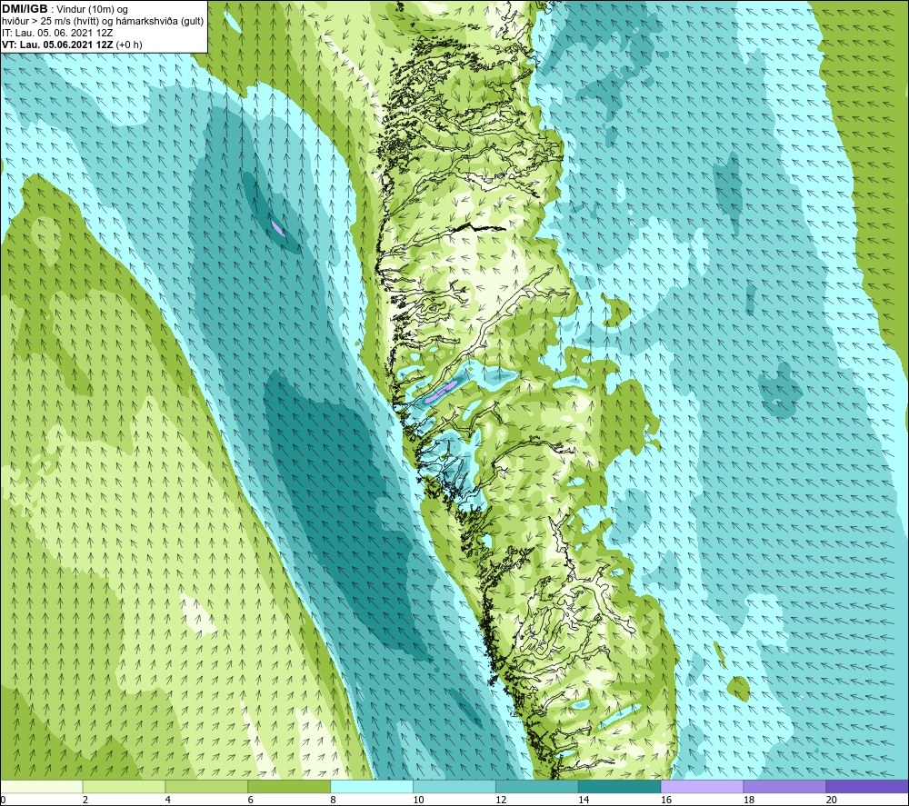Viewport: 909px width, 806px height.
Task: Click the legend scale label "10"
Action: tap(418, 800)
